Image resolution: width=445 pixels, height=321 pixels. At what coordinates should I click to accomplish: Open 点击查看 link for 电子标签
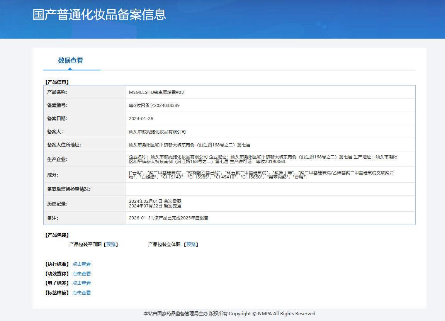click(82, 283)
